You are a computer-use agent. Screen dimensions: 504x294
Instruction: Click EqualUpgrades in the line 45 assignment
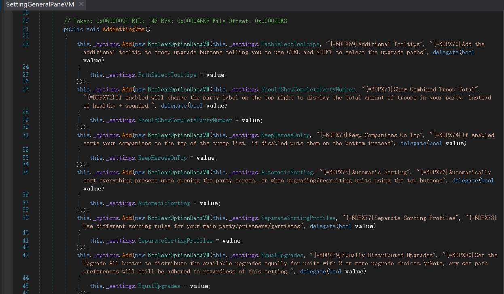[159, 286]
